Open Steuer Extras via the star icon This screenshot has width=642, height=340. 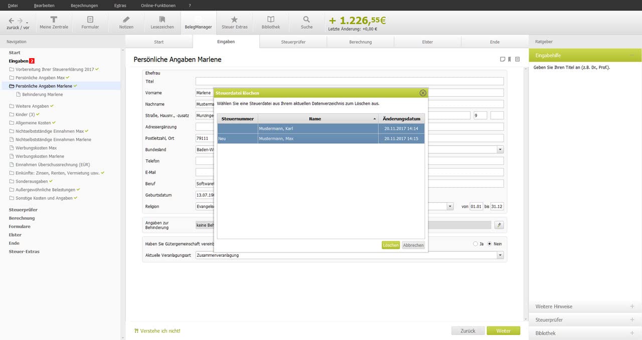coord(234,22)
